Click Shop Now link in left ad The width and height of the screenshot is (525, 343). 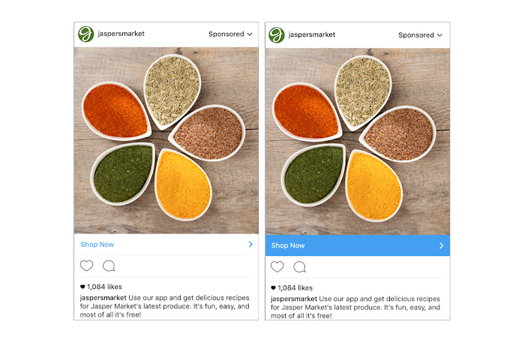(x=97, y=245)
